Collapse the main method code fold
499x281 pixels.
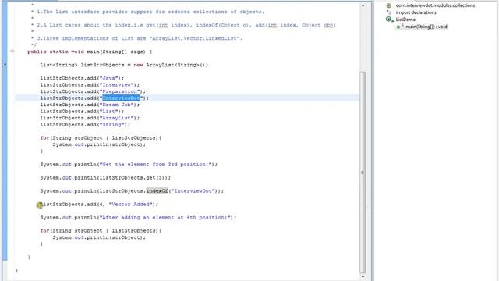point(12,51)
